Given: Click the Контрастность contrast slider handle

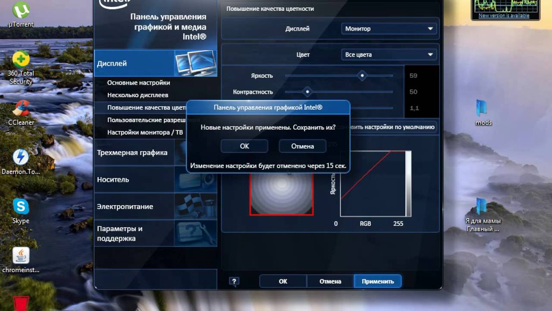Looking at the screenshot, I should 307,92.
